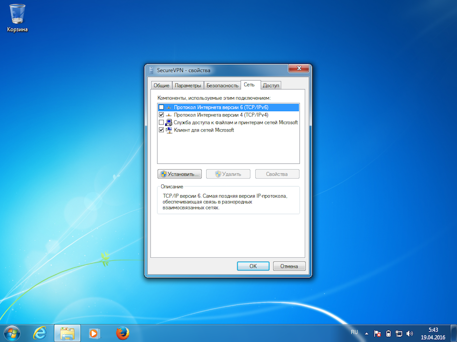Select Протокол Интернета версии 6 (TCP/IPv6) row
Viewport: 457px width, 342px height.
pyautogui.click(x=228, y=107)
